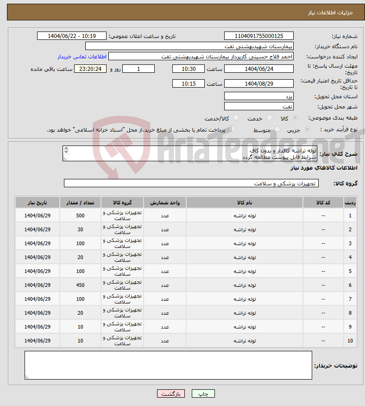Click the request creator name field
The image size is (365, 406).
coord(201,56)
